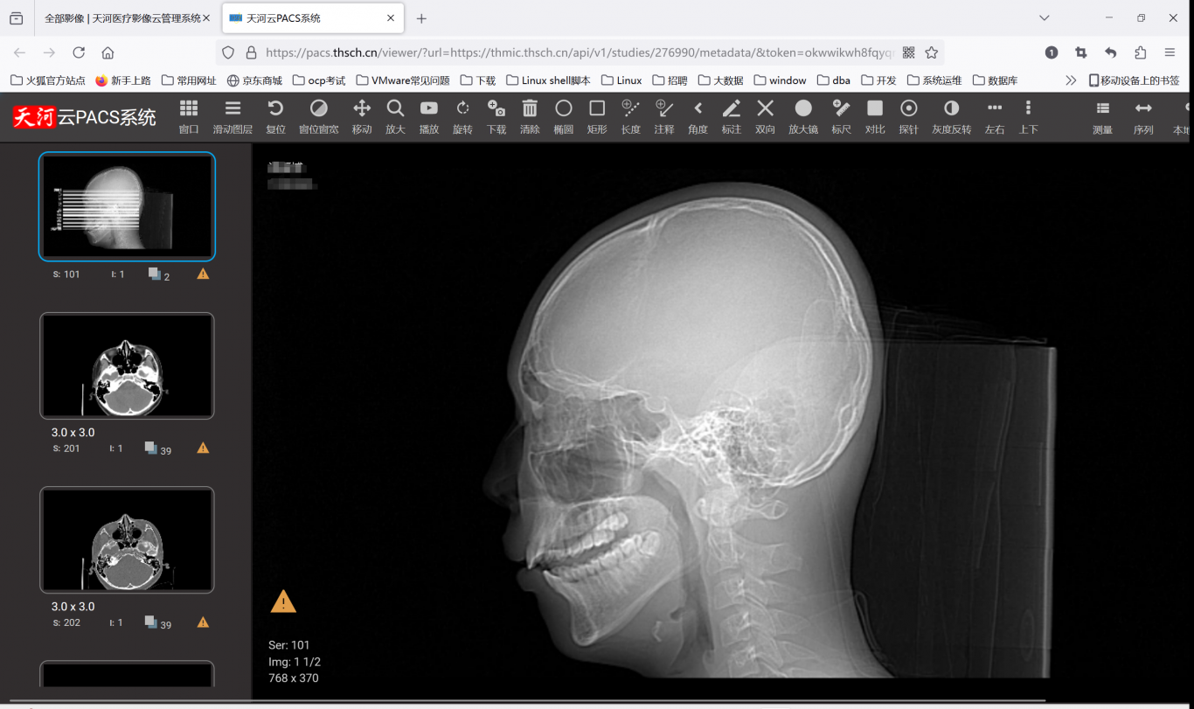This screenshot has width=1194, height=709.
Task: Click the warning triangle in the viewport
Action: 283,601
